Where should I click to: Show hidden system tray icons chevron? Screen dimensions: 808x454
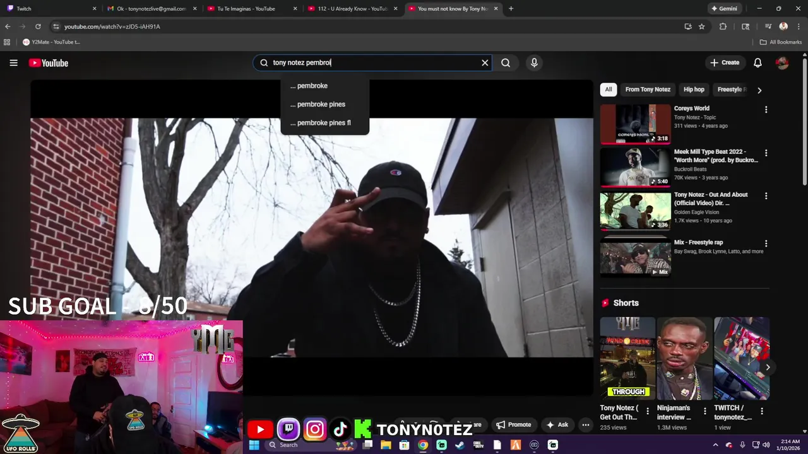[715, 445]
